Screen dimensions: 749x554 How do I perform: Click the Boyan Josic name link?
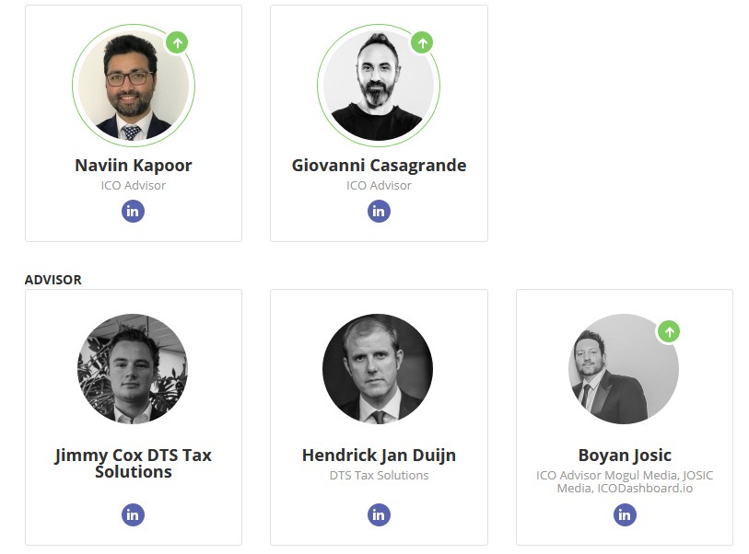coord(625,456)
